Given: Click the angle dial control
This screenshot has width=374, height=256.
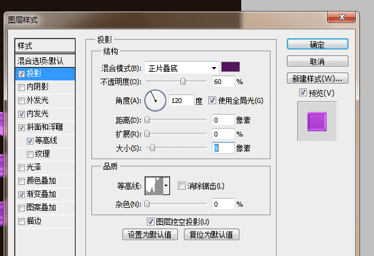Looking at the screenshot, I should 155,101.
